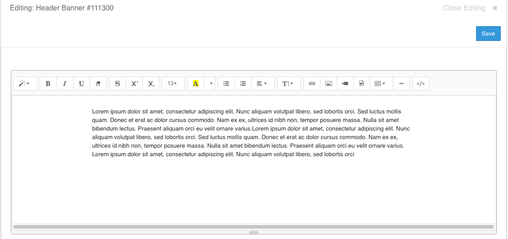This screenshot has height=239, width=508.
Task: Save the header banner
Action: (488, 34)
